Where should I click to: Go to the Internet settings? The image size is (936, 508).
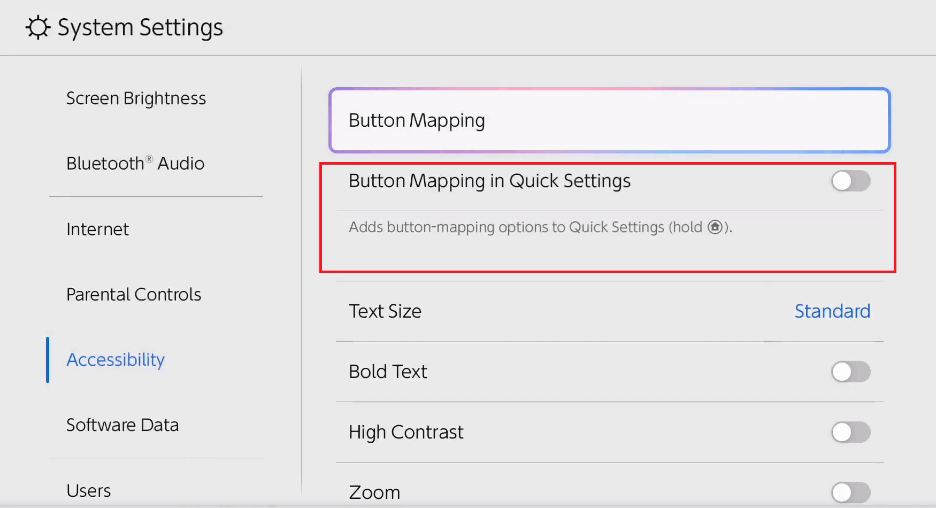[97, 229]
